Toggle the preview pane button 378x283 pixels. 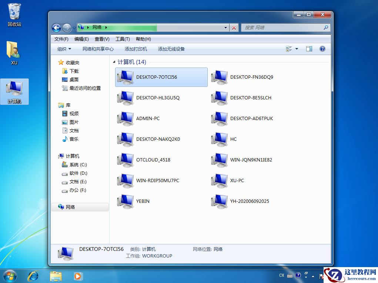[x=309, y=49]
